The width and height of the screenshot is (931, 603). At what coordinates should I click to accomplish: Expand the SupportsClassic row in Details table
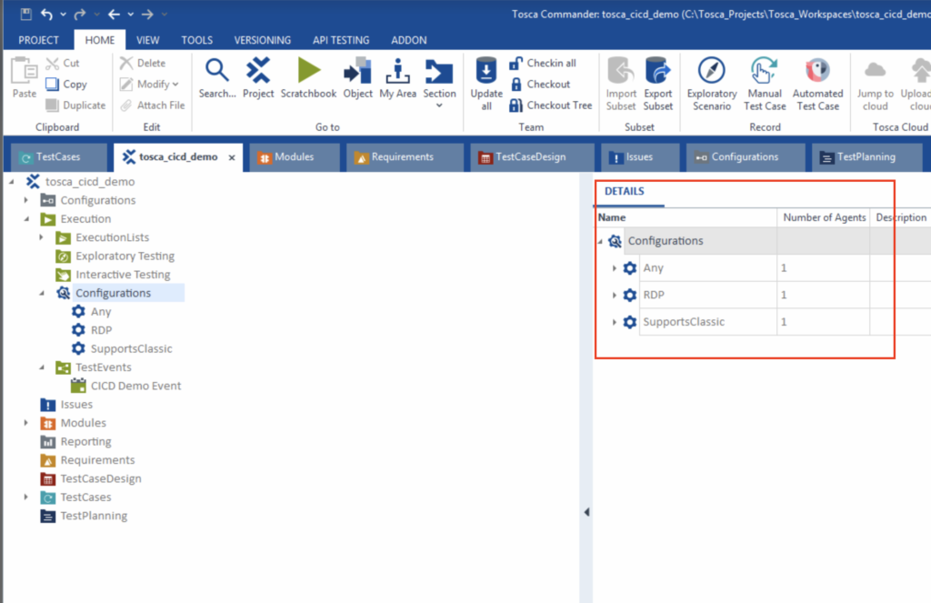coord(614,322)
